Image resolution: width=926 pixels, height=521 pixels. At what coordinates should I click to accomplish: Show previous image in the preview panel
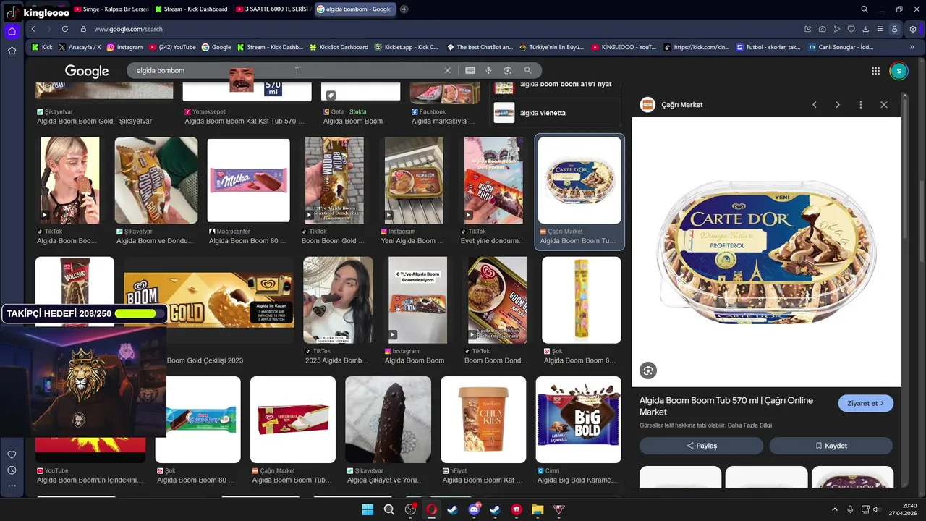coord(815,105)
